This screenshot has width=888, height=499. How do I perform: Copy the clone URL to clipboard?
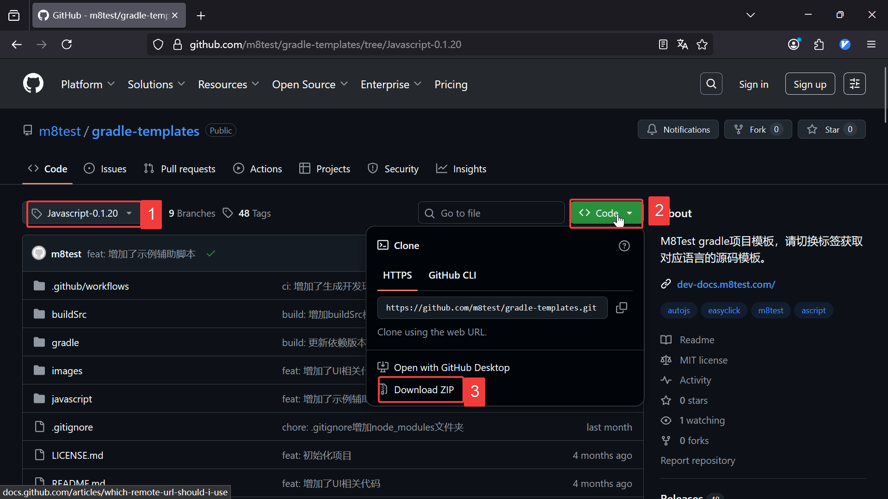[x=622, y=308]
